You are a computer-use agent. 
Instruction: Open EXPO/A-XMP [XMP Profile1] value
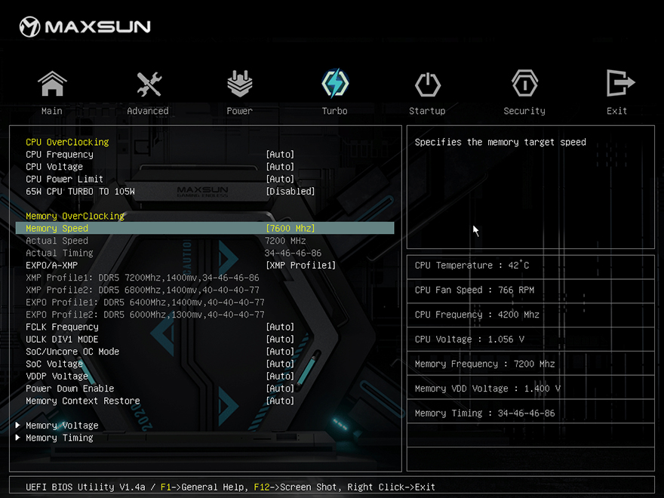[x=300, y=265]
